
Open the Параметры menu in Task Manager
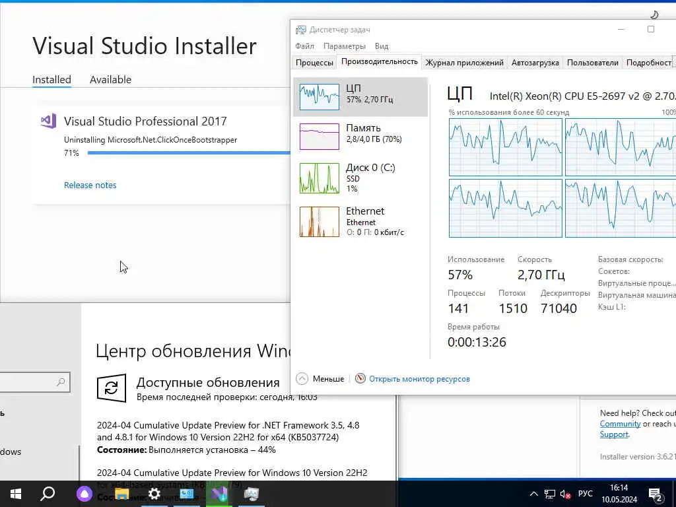click(344, 46)
